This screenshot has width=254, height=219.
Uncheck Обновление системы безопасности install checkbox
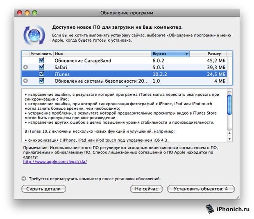41,81
